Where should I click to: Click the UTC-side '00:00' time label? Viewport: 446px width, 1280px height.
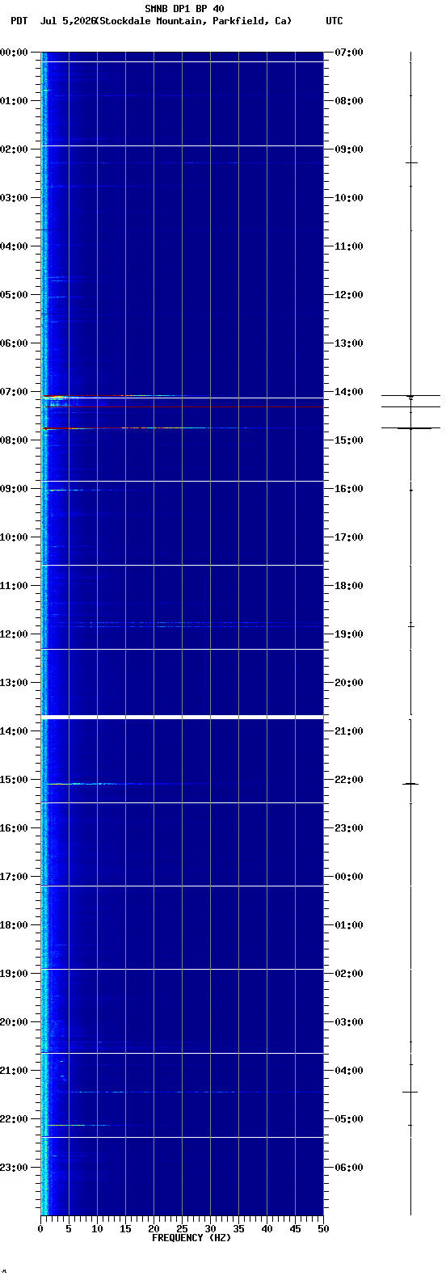(349, 877)
